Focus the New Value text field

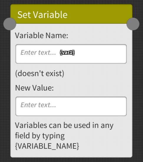tap(71, 106)
